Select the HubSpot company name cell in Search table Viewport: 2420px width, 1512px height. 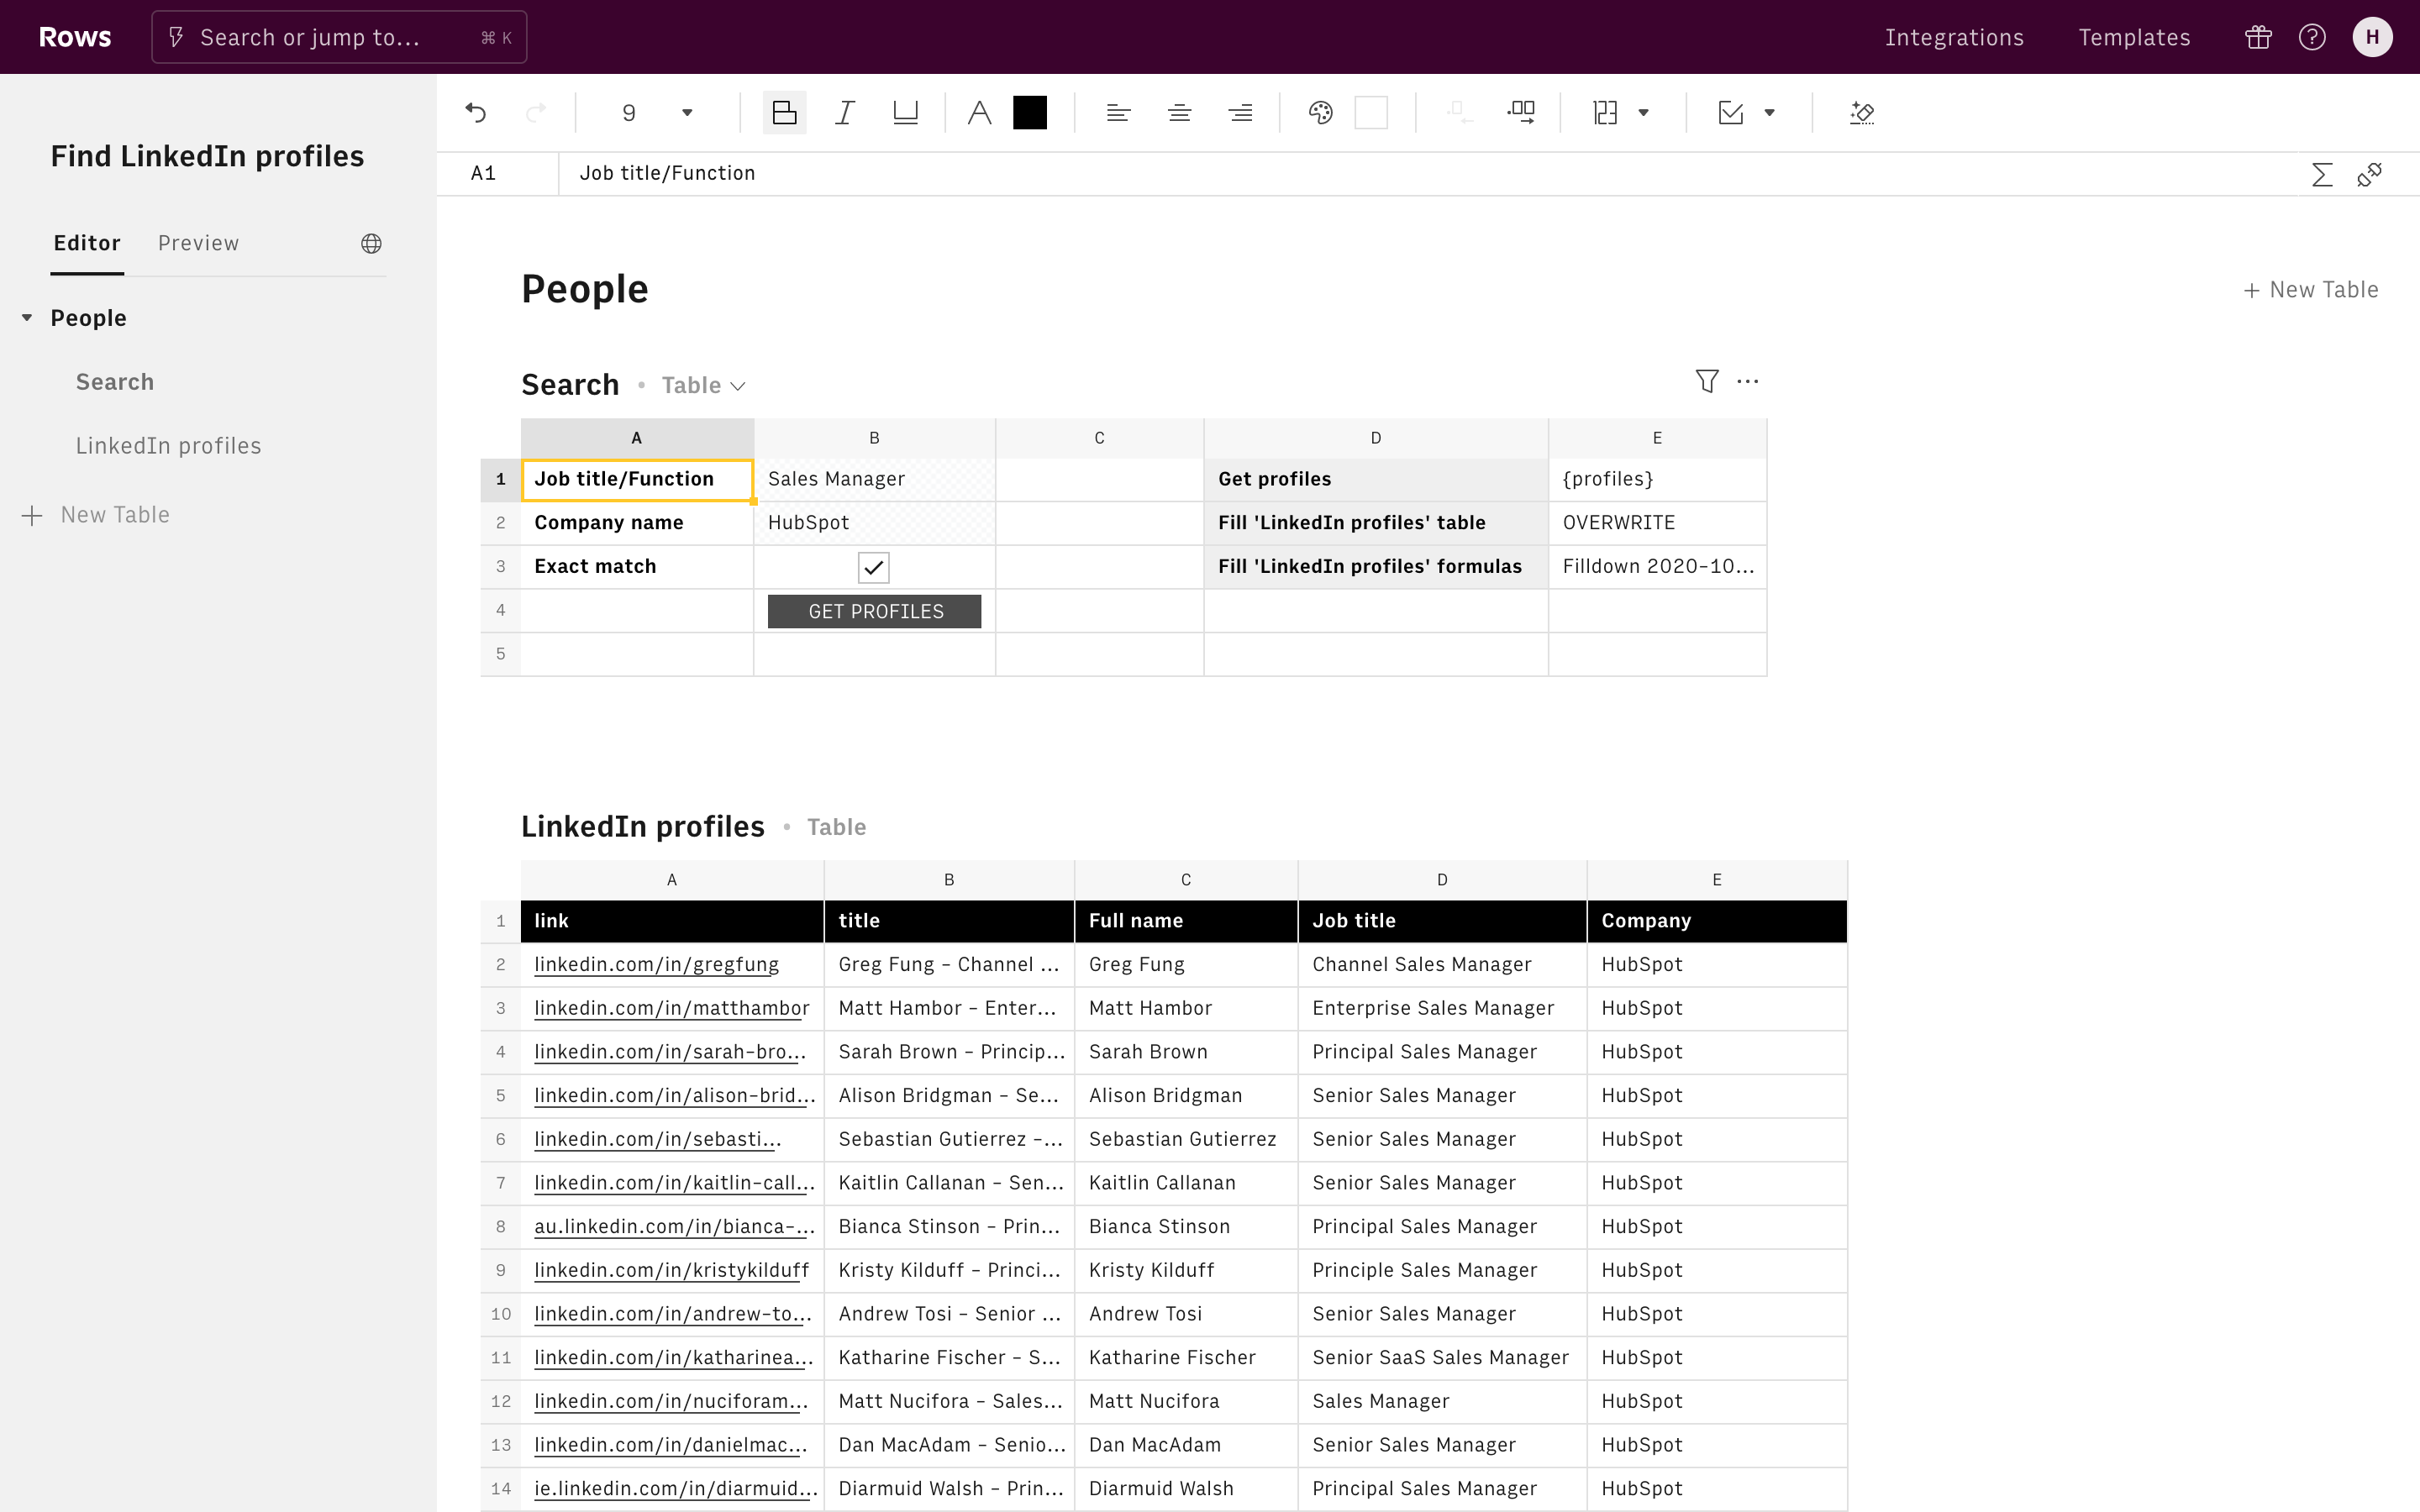click(x=874, y=523)
